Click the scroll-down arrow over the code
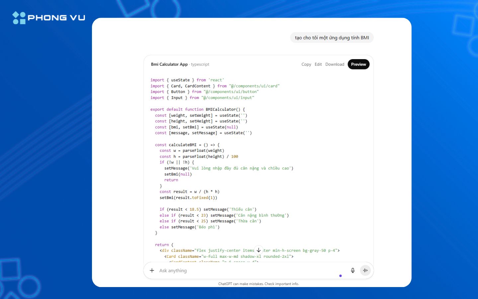This screenshot has height=299, width=478. point(259,250)
